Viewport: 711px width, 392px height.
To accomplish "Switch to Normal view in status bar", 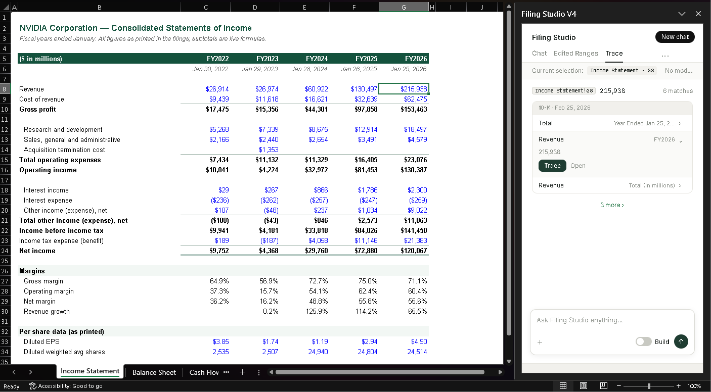I will [563, 386].
